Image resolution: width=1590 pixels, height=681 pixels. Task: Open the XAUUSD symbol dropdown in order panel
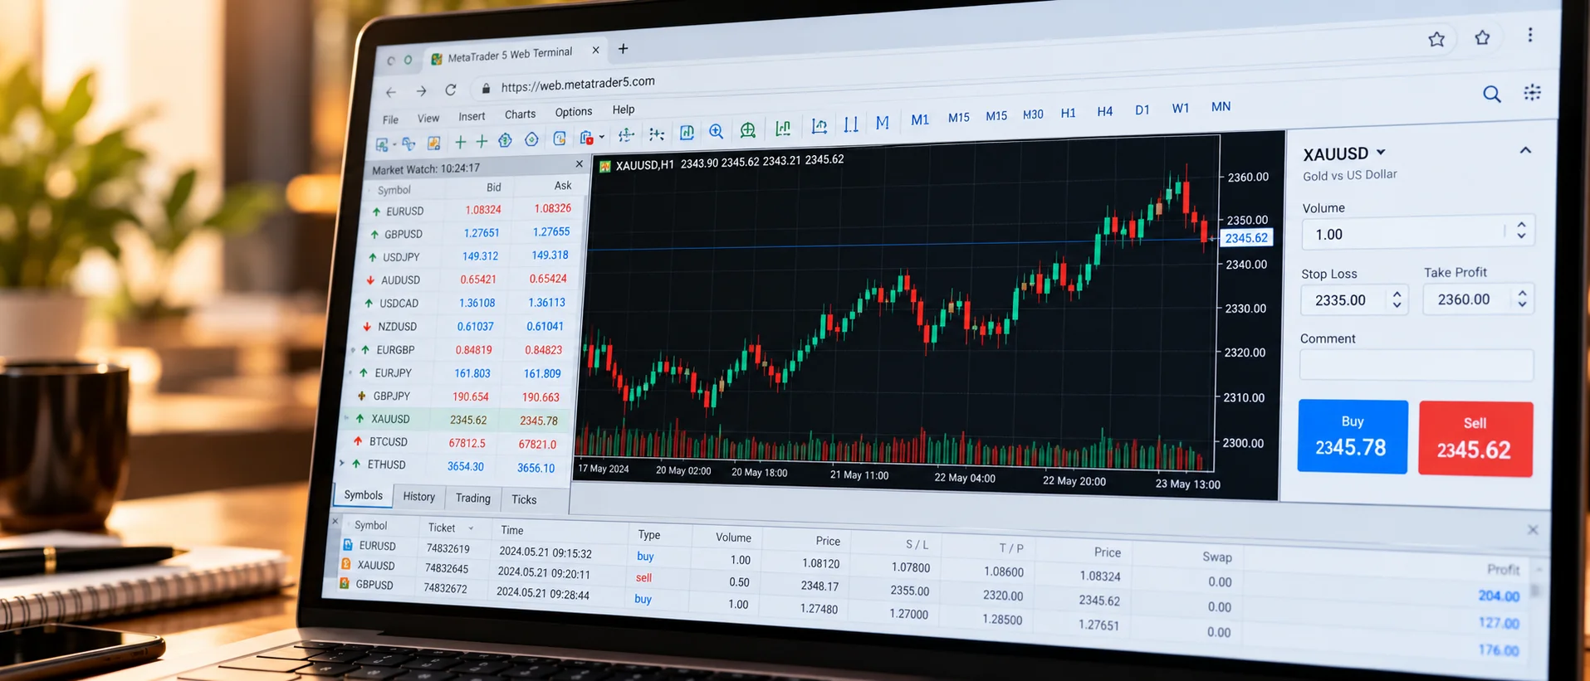(x=1381, y=153)
